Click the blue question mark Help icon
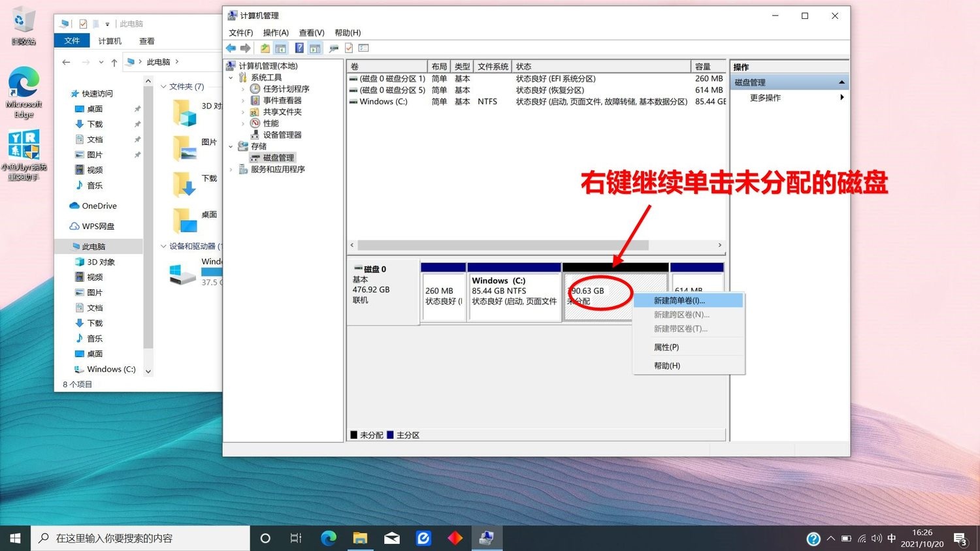This screenshot has width=980, height=551. tap(299, 48)
